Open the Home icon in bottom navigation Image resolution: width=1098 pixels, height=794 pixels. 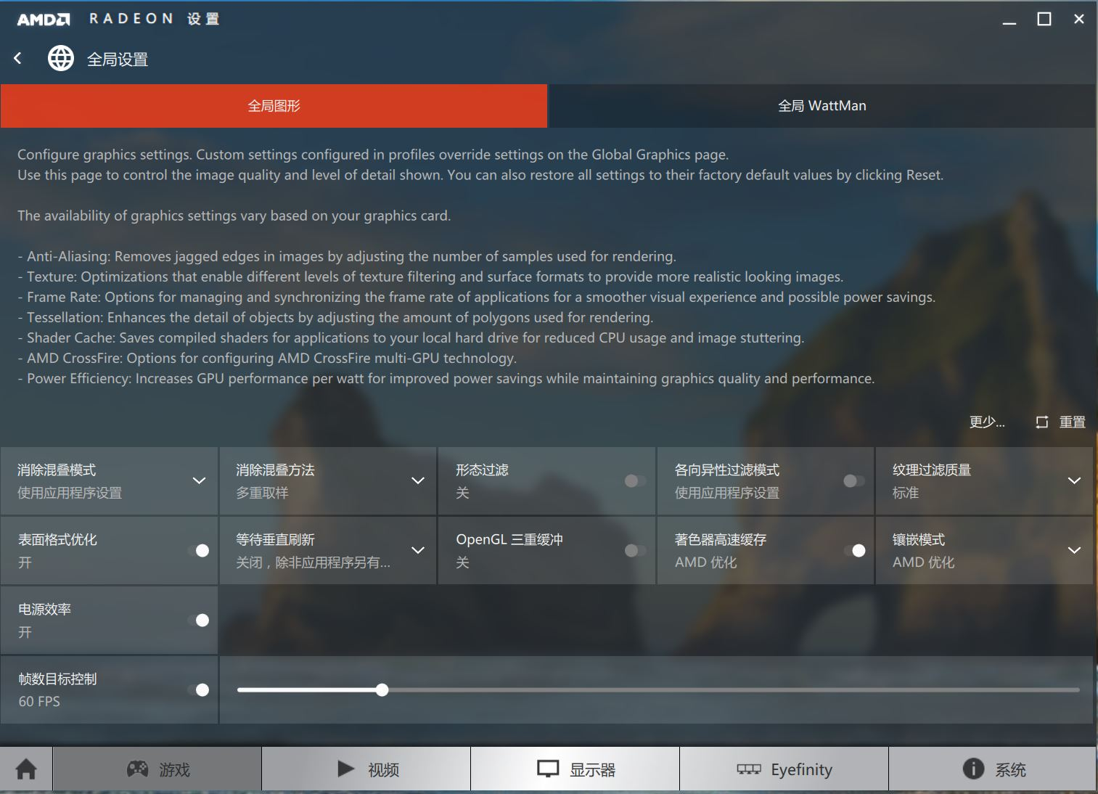point(25,769)
